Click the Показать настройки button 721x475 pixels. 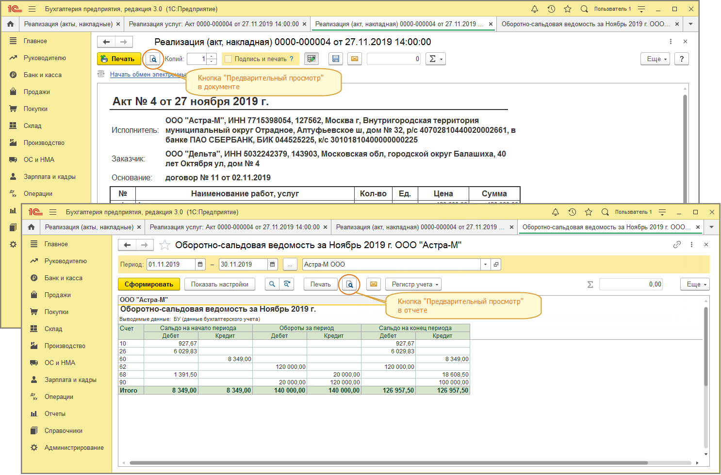(219, 285)
